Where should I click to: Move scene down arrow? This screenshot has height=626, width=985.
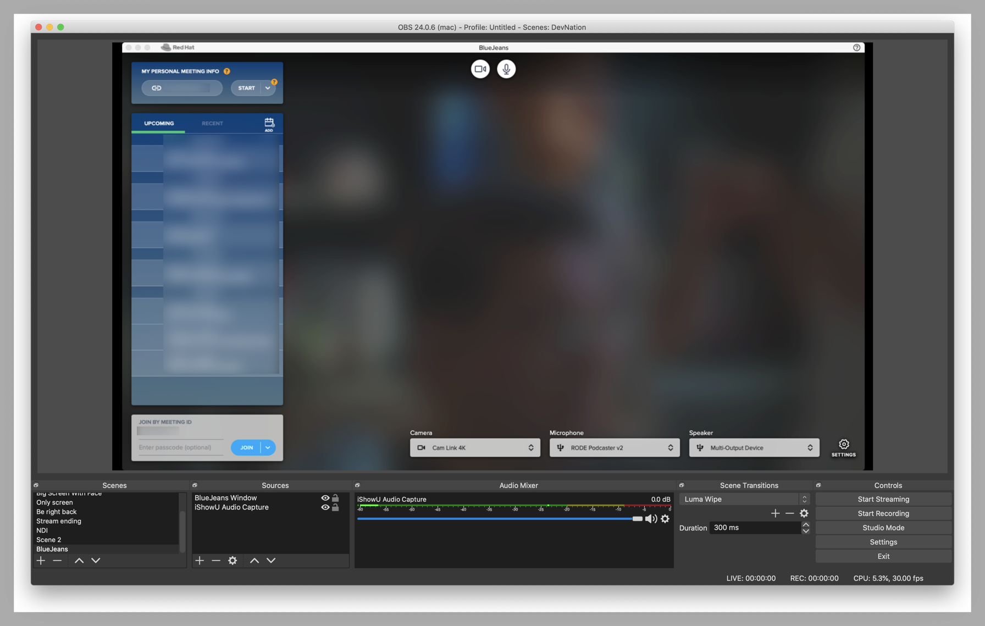96,560
